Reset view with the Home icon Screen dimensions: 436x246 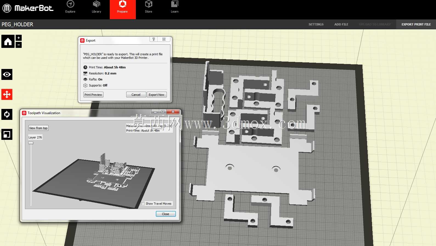coord(8,41)
